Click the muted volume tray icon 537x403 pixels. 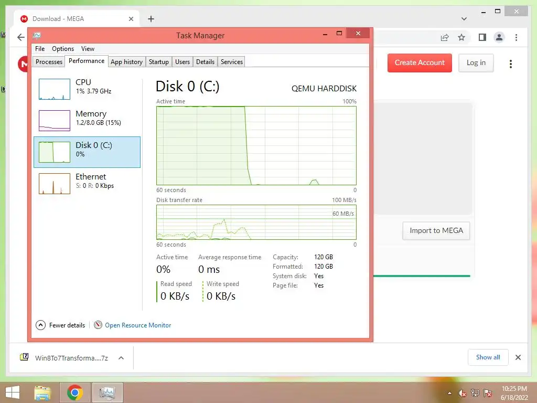pos(462,393)
